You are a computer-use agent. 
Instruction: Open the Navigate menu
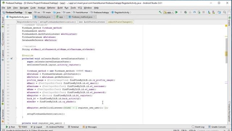point(24,8)
